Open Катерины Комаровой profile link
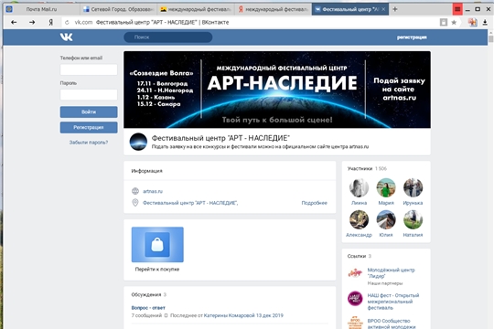The height and width of the screenshot is (329, 494). (229, 315)
